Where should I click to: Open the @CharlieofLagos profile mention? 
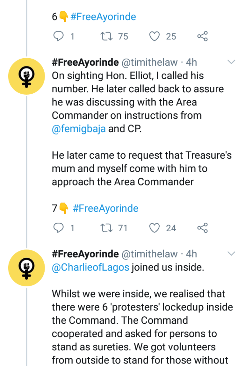coord(90,267)
